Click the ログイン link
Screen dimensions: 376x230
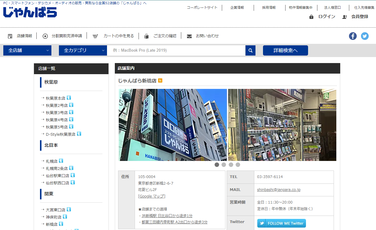coord(327,17)
